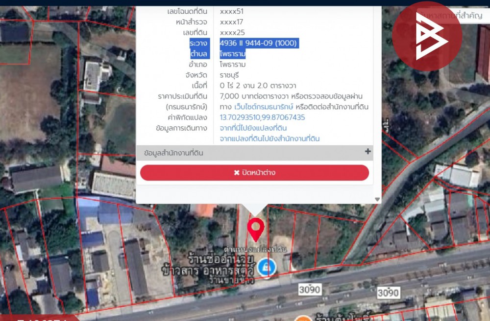Click the red circular triangle logo watermark
Viewport: 490px width, 321px height.
pyautogui.click(x=427, y=36)
